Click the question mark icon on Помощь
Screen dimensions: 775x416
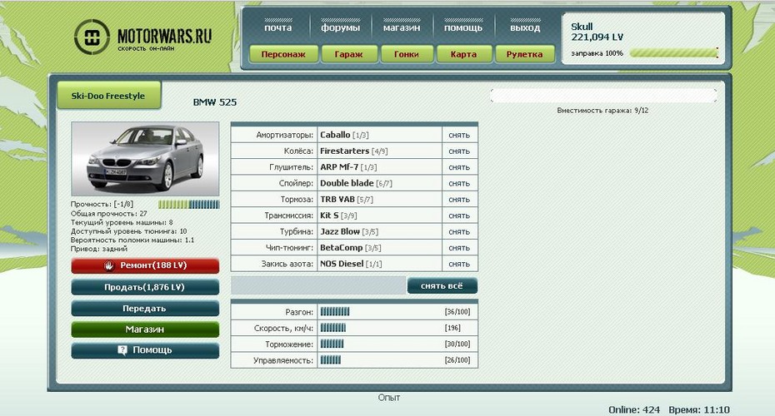coord(122,350)
